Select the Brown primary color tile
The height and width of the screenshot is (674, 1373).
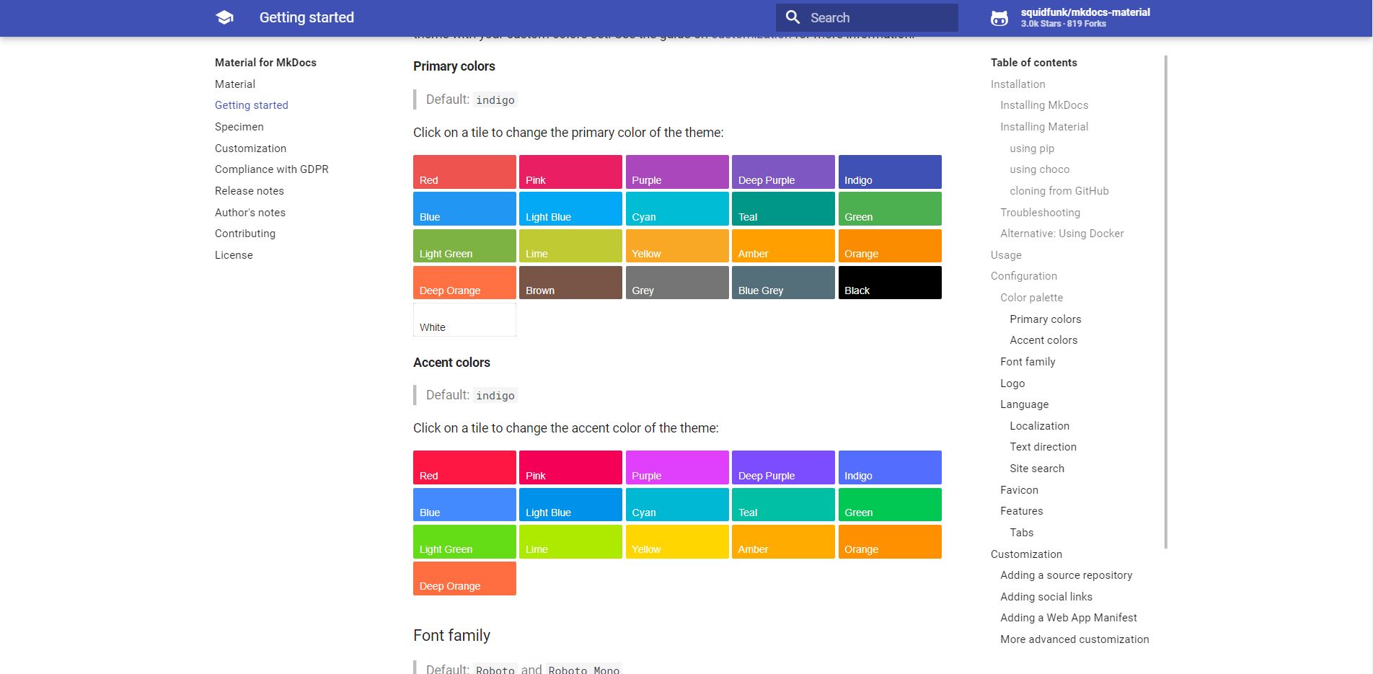coord(570,283)
